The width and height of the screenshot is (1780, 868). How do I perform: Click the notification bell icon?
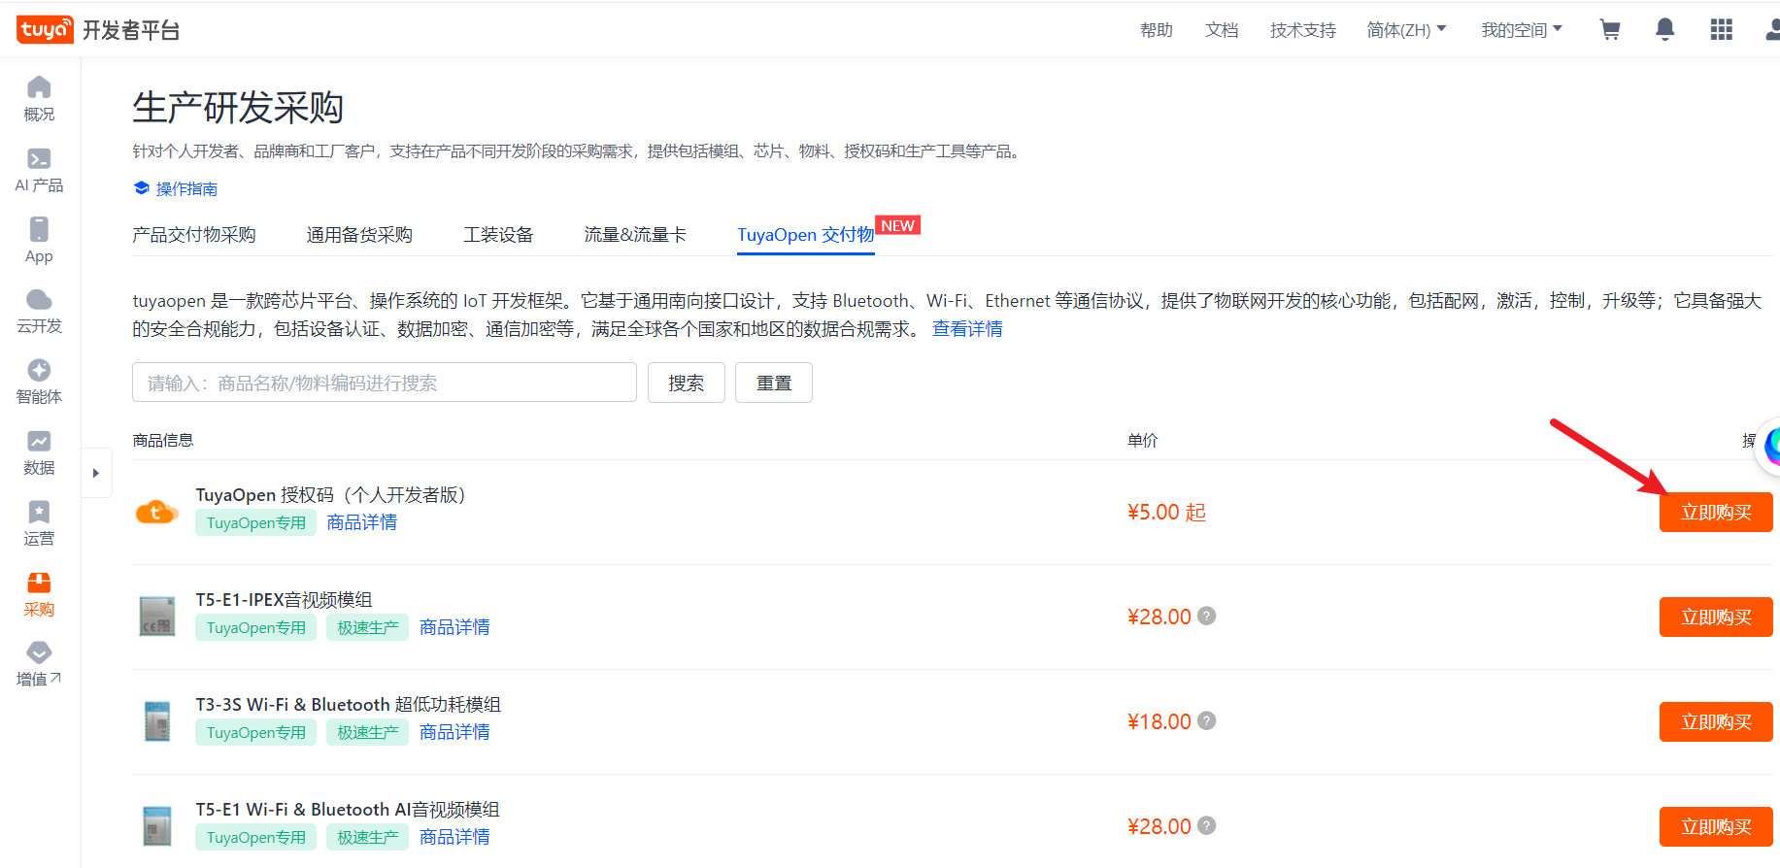(1664, 30)
